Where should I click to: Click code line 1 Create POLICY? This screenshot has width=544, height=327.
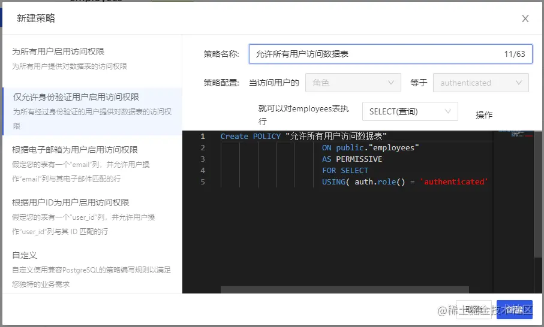pos(303,136)
